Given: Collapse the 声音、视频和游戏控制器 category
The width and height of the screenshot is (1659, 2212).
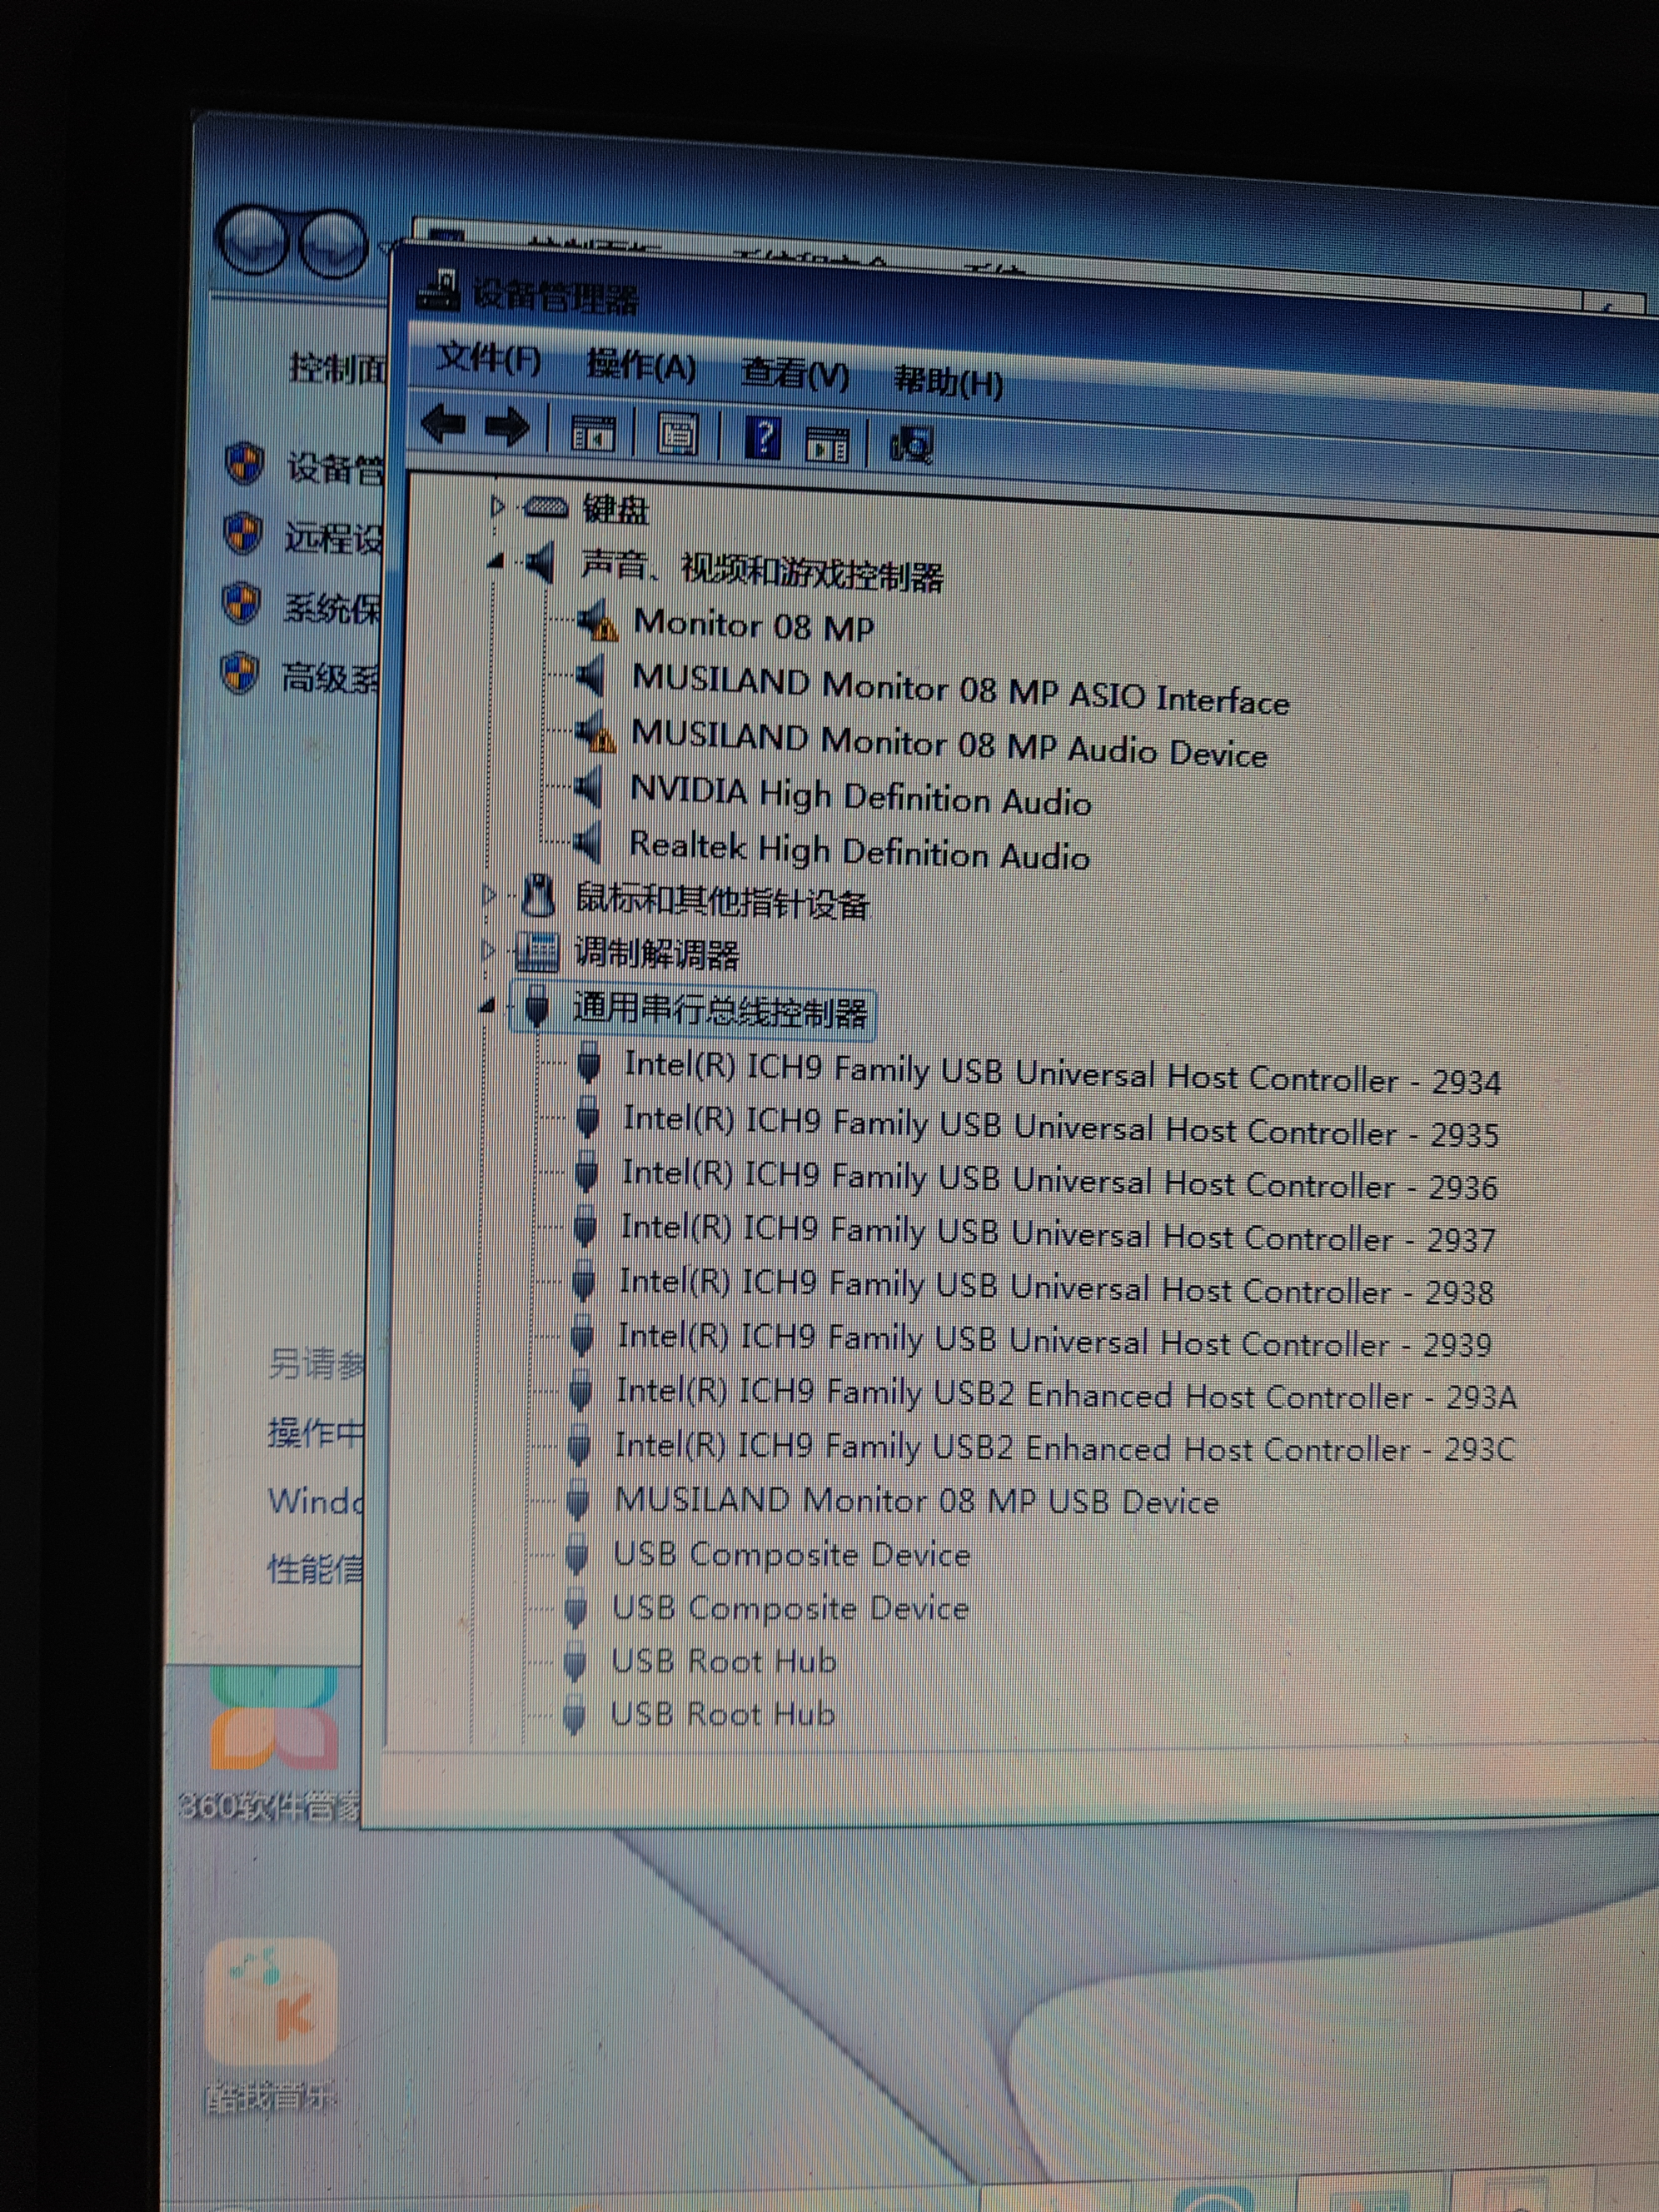Looking at the screenshot, I should [x=496, y=563].
